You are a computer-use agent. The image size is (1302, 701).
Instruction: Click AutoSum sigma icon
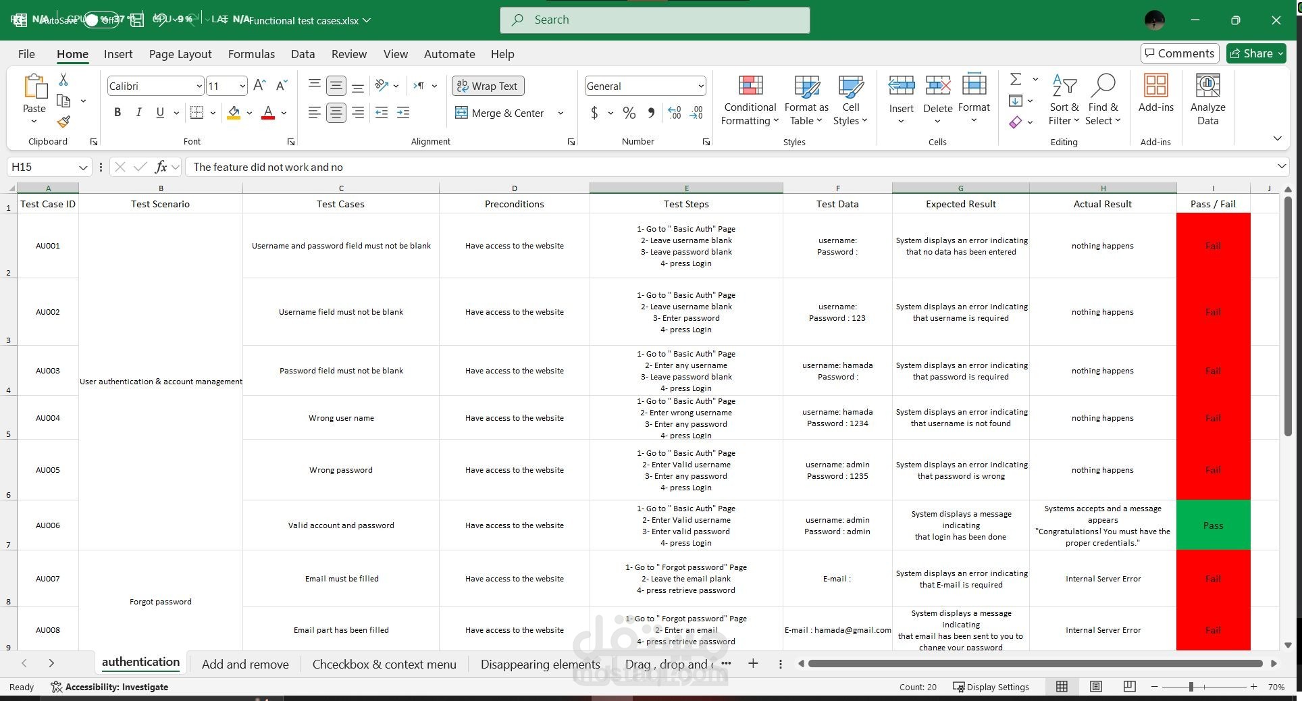click(1016, 80)
